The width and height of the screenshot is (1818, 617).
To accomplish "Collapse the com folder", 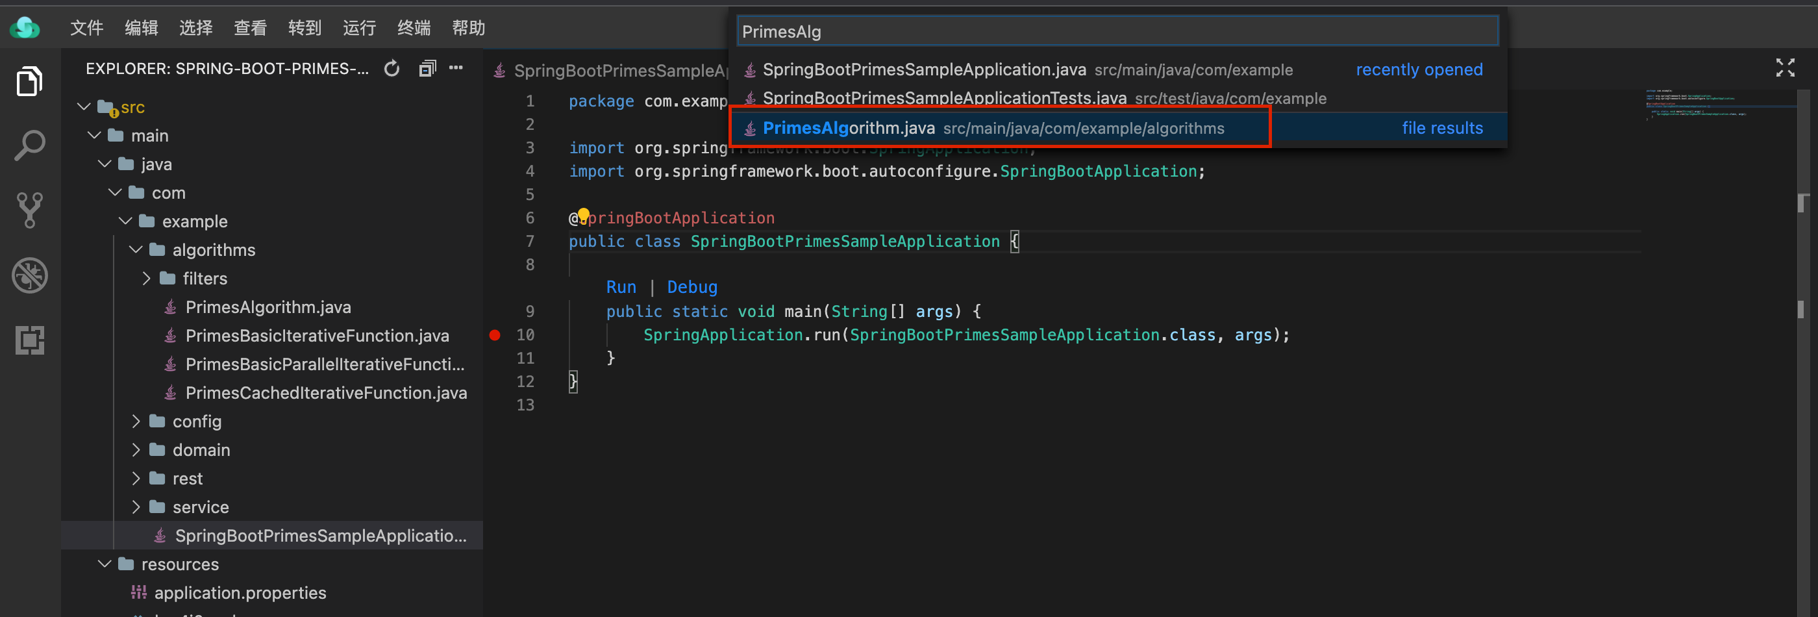I will coord(116,193).
